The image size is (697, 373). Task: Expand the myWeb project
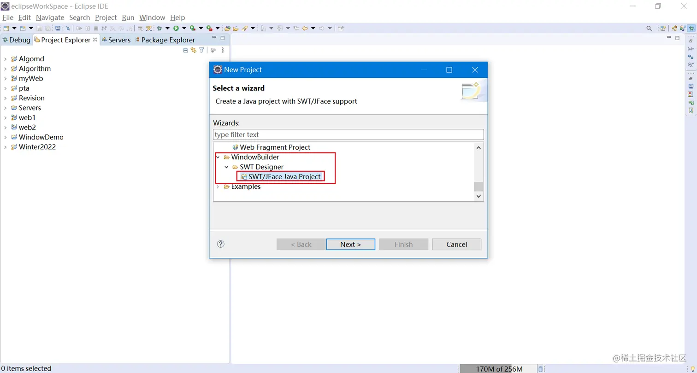pos(5,79)
